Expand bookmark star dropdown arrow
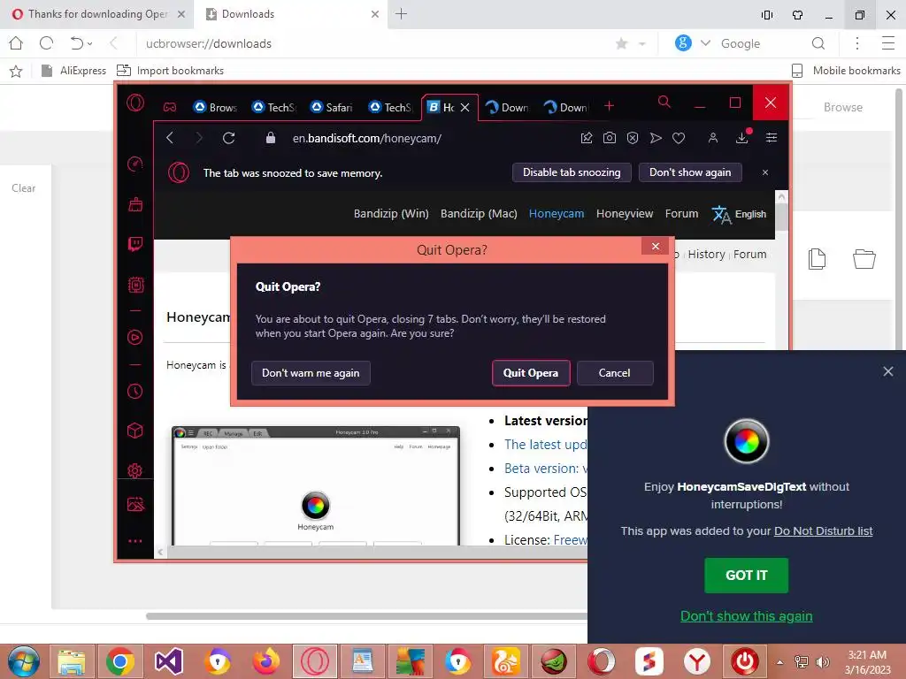 pos(642,44)
